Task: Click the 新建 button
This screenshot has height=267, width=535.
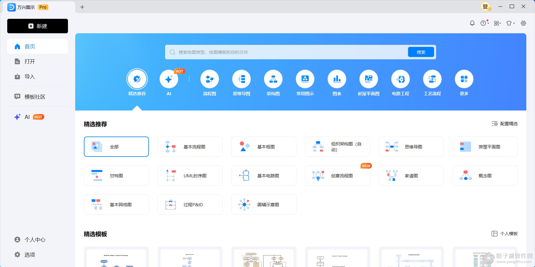Action: click(37, 26)
